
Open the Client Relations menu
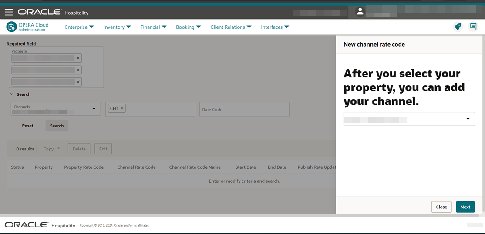pyautogui.click(x=231, y=27)
